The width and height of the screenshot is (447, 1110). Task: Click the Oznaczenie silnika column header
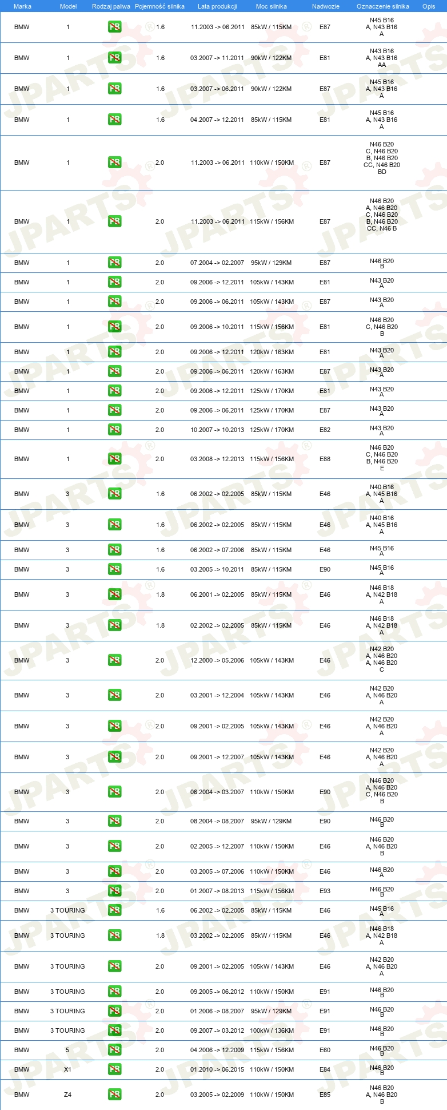(383, 6)
